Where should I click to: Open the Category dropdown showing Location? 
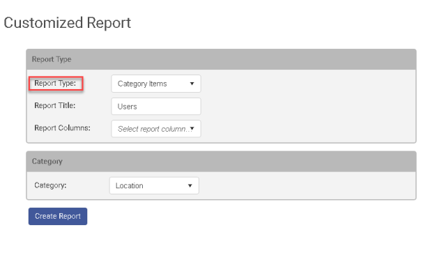154,185
